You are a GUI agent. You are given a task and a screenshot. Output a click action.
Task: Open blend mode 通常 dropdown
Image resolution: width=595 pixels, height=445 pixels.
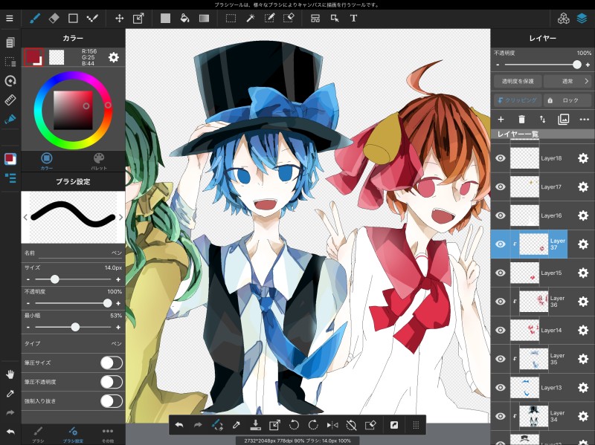coord(568,81)
